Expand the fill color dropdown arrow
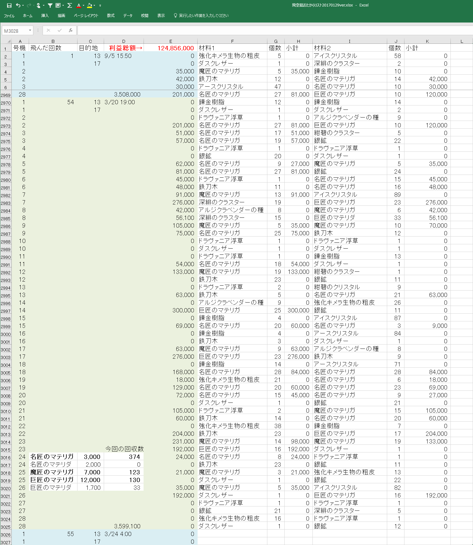 tap(94, 5)
